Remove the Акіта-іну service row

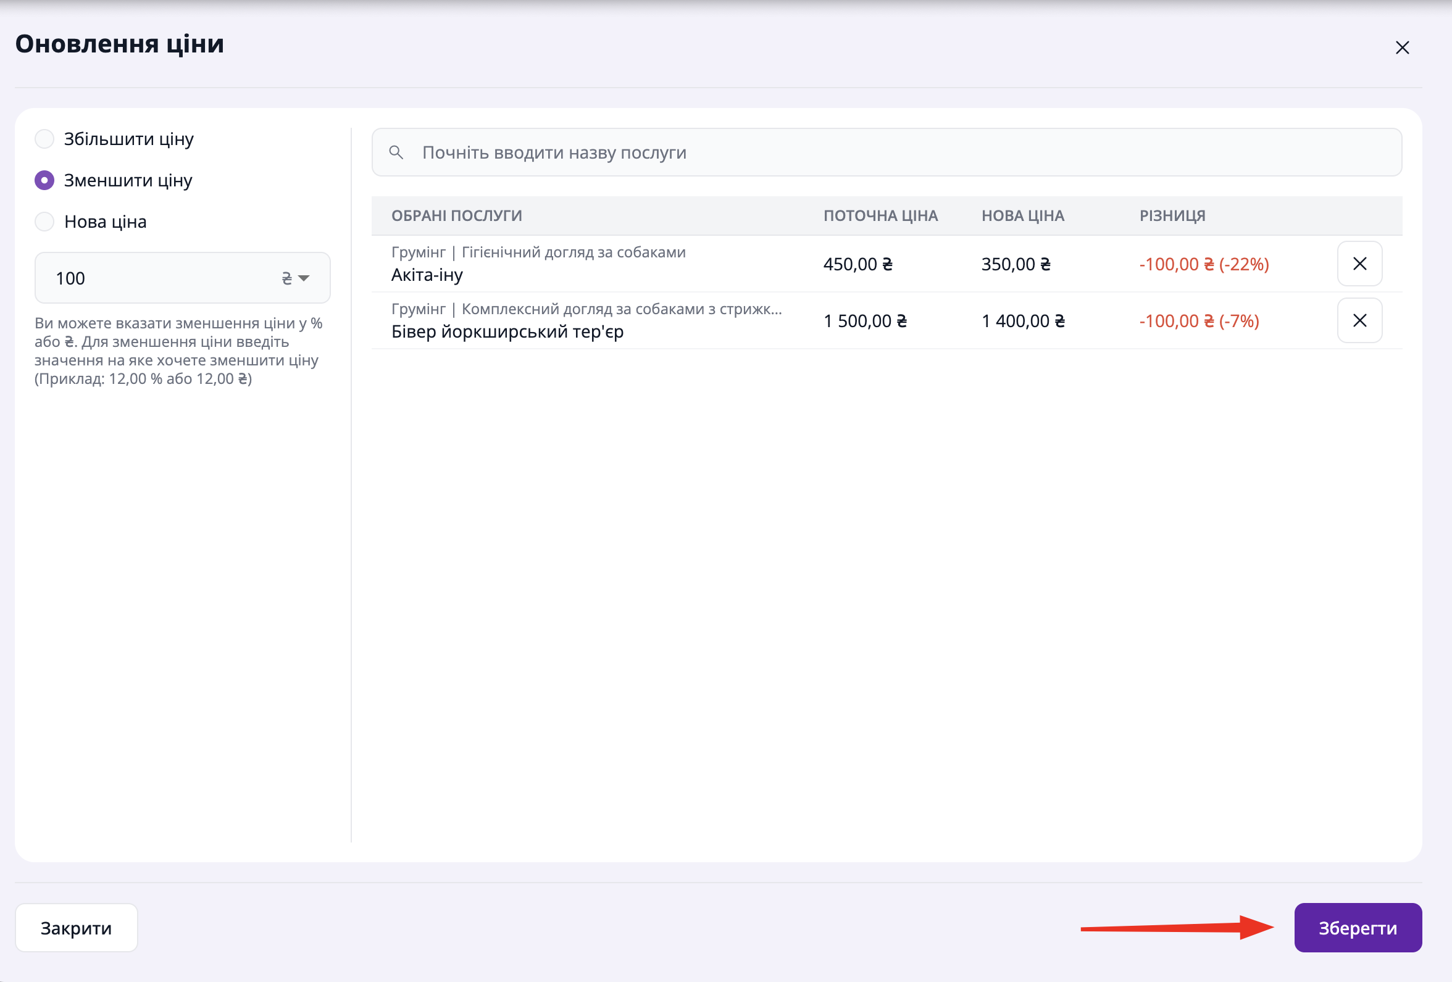pos(1359,264)
